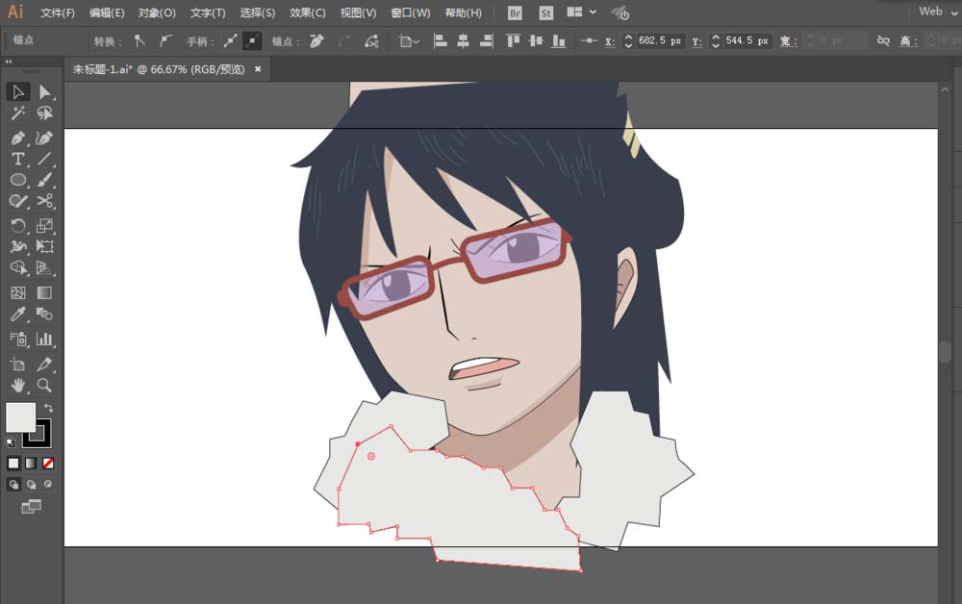
Task: Click the Fill color swatch
Action: coord(19,417)
